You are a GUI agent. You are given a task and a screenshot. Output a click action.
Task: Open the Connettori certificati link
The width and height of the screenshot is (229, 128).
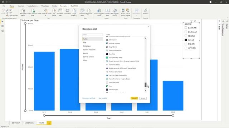89,98
